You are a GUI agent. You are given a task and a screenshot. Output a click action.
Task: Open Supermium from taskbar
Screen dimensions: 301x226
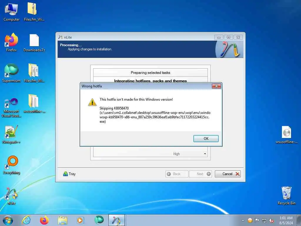click(99, 220)
